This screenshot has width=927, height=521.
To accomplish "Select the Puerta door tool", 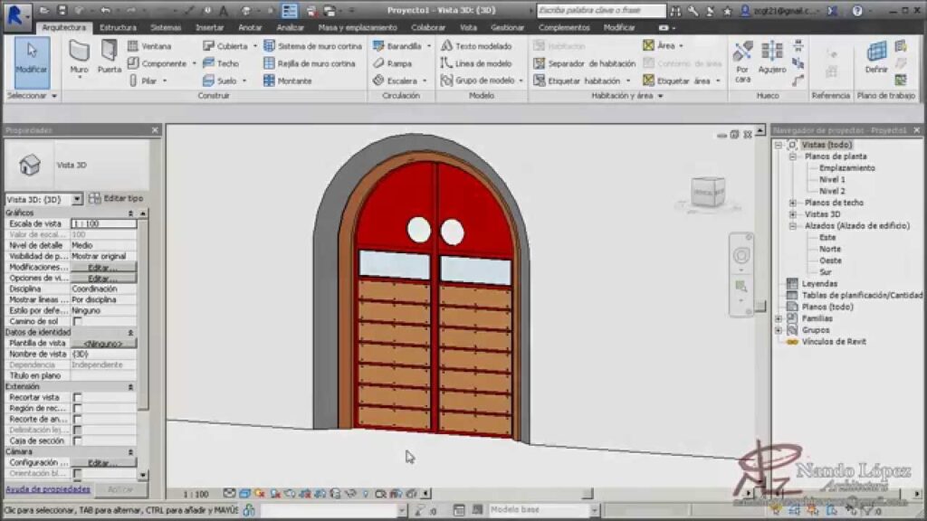I will point(109,56).
